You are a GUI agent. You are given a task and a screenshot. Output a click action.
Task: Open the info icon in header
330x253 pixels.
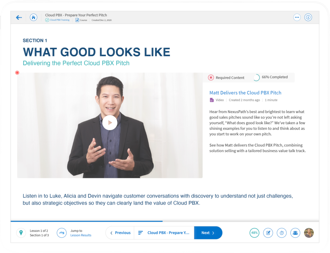(308, 17)
